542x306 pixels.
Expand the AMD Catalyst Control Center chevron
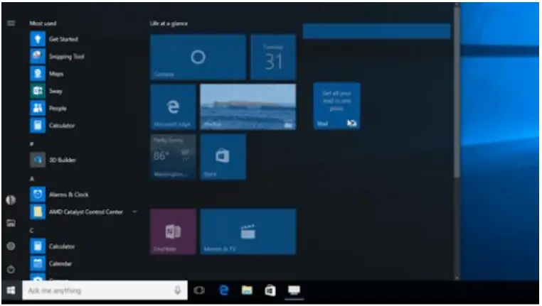pos(135,212)
